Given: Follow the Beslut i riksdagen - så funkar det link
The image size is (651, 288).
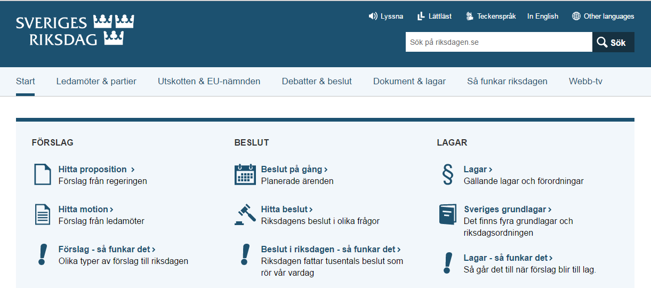Looking at the screenshot, I should pos(331,249).
